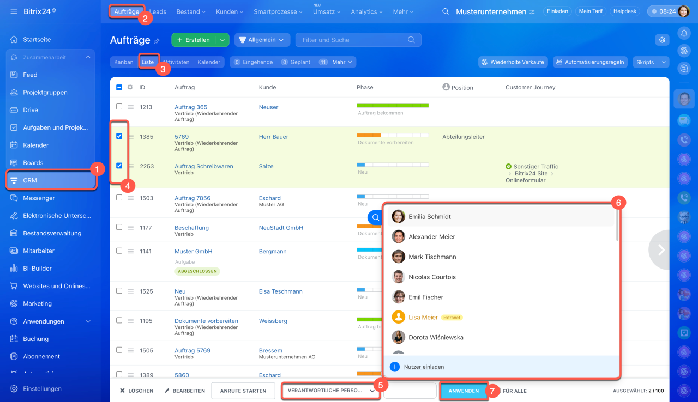Screen dimensions: 698x402
Task: Click the Filter und Suche field
Action: click(x=352, y=40)
